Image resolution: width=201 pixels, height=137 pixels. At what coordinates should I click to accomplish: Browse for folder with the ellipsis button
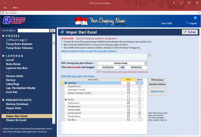point(150,55)
